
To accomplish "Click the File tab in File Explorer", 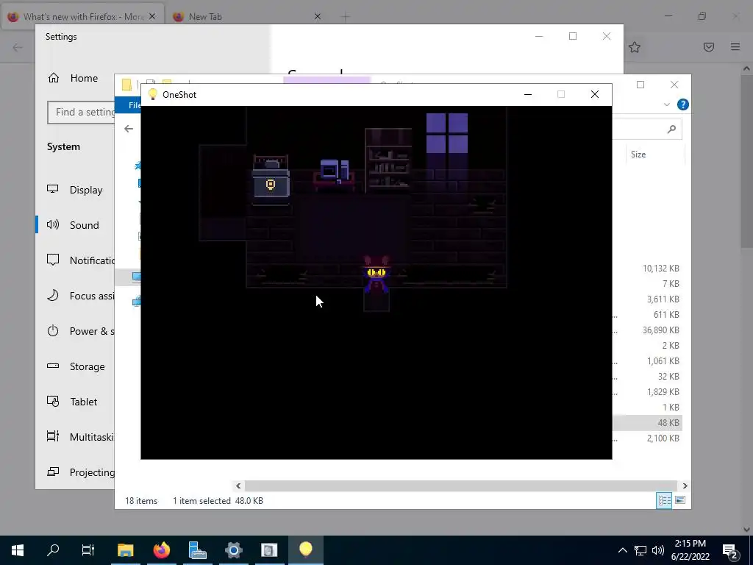I will tap(128, 104).
